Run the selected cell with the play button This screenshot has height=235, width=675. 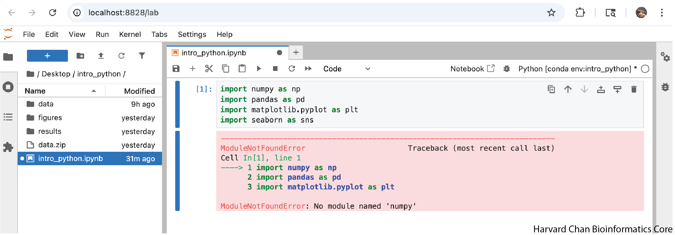click(x=259, y=69)
